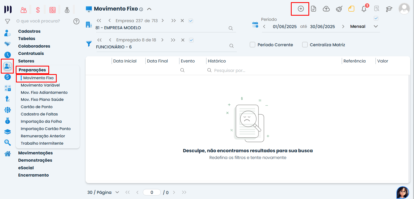Open the cloud upload icon
This screenshot has width=414, height=199.
[326, 9]
